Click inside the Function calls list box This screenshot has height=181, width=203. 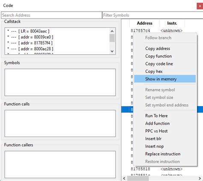pyautogui.click(x=60, y=123)
